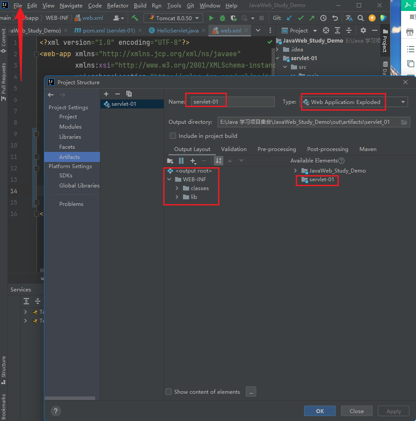This screenshot has height=421, width=416.
Task: Switch to the Pre-processing tab
Action: point(276,149)
